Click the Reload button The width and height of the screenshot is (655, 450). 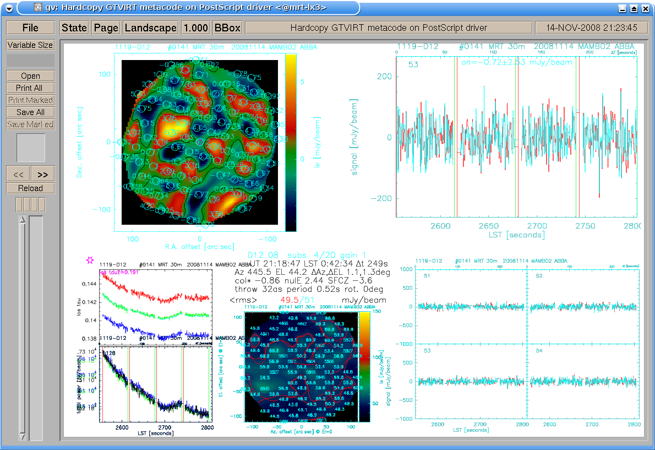pyautogui.click(x=30, y=188)
